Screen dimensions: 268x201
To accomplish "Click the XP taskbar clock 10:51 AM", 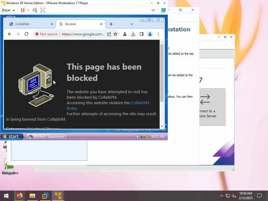I will tap(158, 136).
